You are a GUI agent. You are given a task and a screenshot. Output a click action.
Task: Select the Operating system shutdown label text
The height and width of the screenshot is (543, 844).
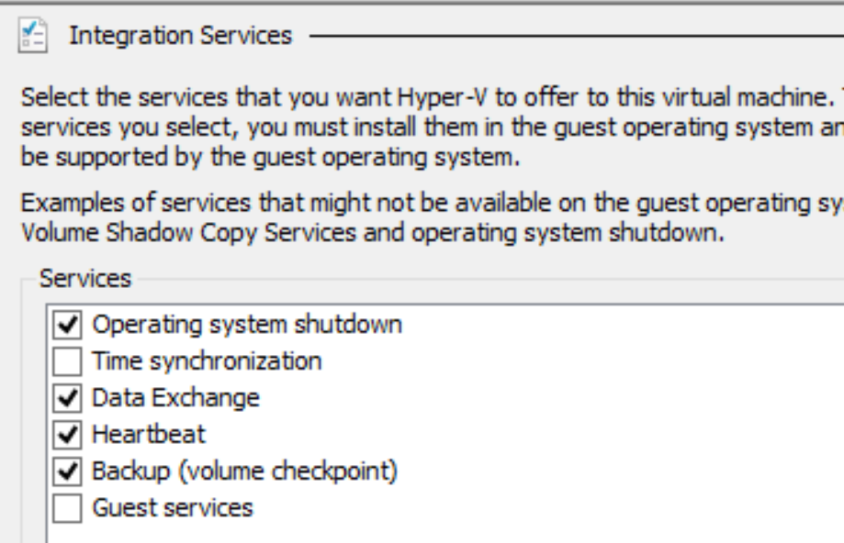(x=247, y=325)
